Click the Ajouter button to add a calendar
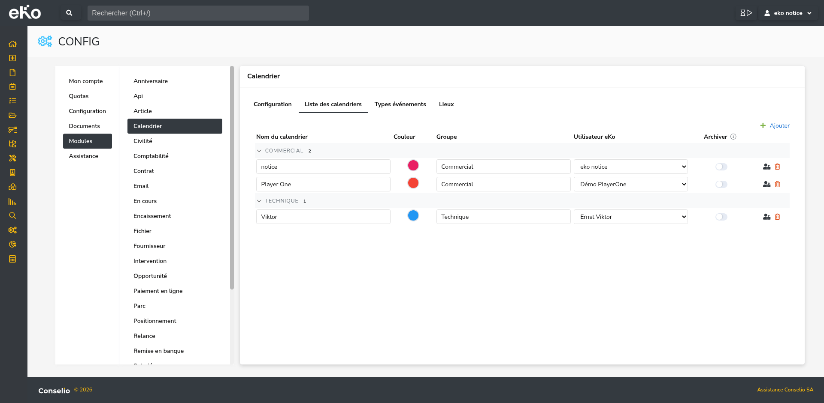824x403 pixels. tap(775, 125)
